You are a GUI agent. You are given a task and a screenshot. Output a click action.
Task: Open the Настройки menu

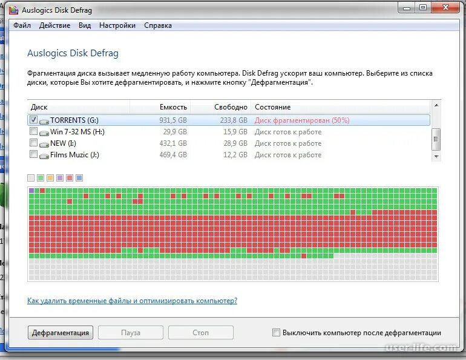[117, 25]
